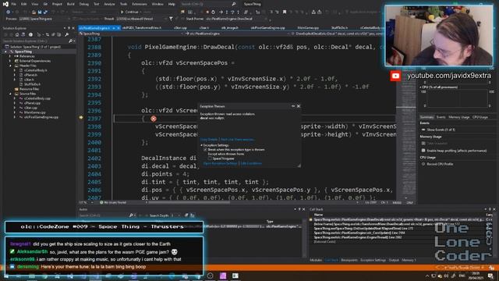Click the Open File folder toolbar icon
The width and height of the screenshot is (499, 281).
click(x=34, y=12)
